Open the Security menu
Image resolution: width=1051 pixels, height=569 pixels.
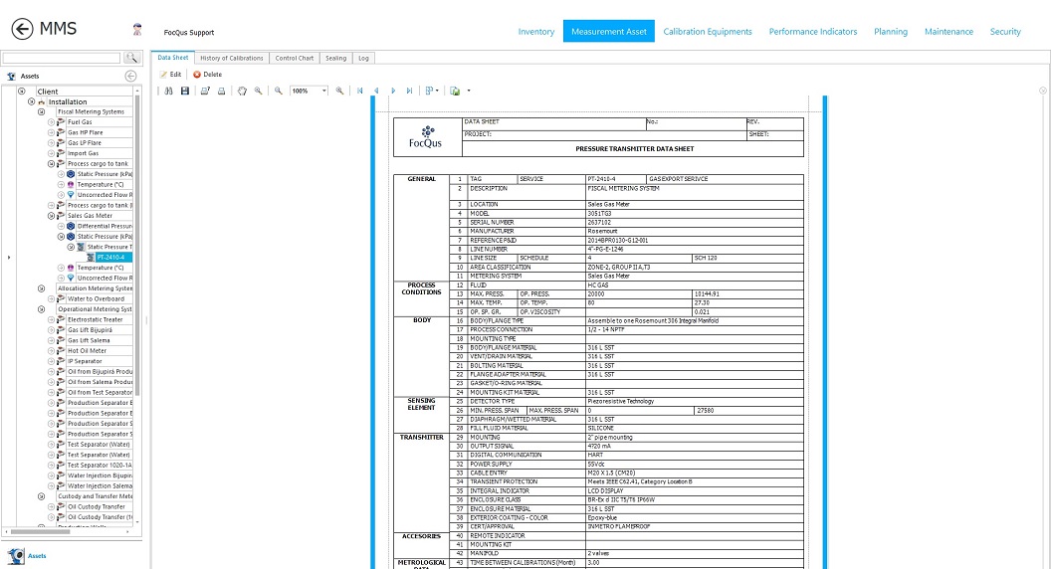(1005, 32)
